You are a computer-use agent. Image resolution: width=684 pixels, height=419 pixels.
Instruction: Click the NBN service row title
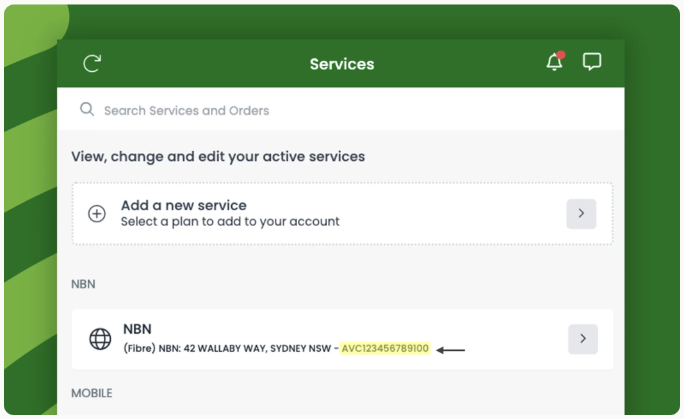(x=137, y=329)
